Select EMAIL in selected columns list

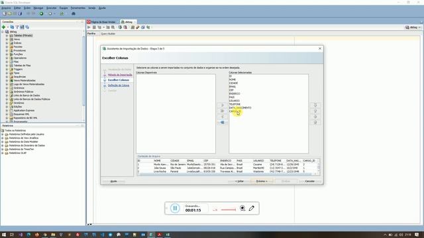(x=233, y=87)
